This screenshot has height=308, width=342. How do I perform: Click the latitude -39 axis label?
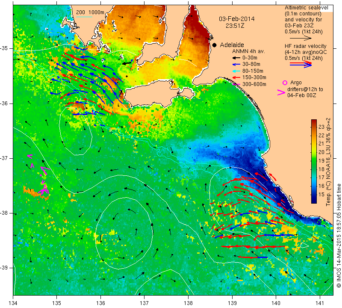tap(4, 268)
